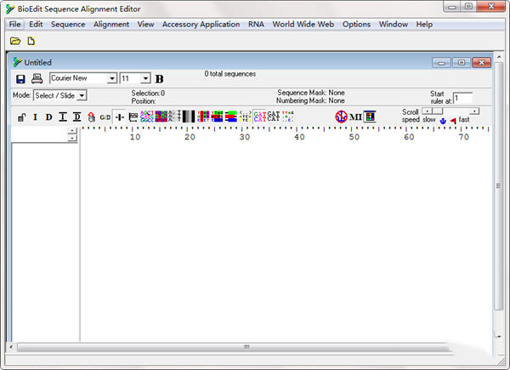Print the alignment using the printer icon
This screenshot has width=510, height=370.
click(x=37, y=78)
